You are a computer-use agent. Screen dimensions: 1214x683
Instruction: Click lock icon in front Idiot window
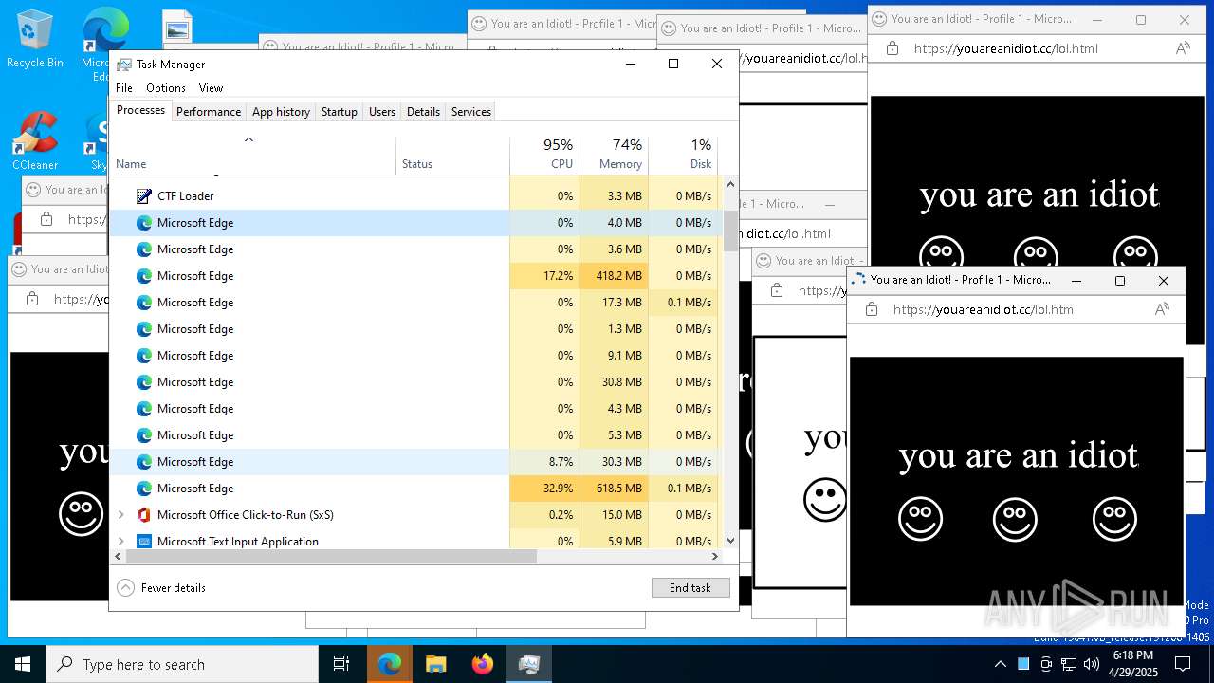click(x=871, y=309)
